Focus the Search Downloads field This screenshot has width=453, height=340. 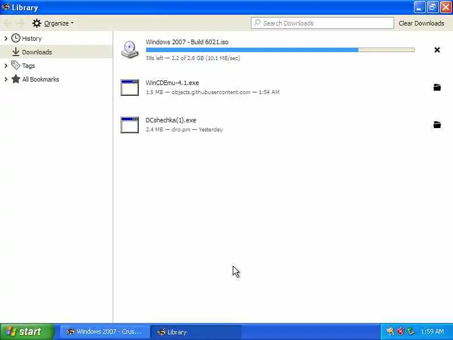322,23
